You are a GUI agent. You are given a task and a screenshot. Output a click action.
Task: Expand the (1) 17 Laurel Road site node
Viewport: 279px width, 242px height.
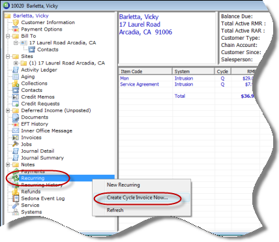pos(16,63)
